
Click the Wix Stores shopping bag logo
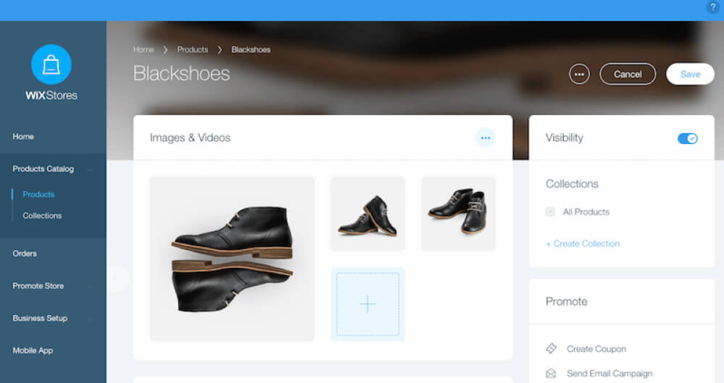(51, 64)
